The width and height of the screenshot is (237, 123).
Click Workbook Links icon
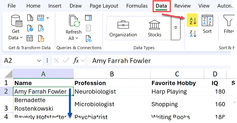88,38
